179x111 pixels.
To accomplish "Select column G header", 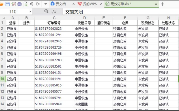I will [148, 18].
